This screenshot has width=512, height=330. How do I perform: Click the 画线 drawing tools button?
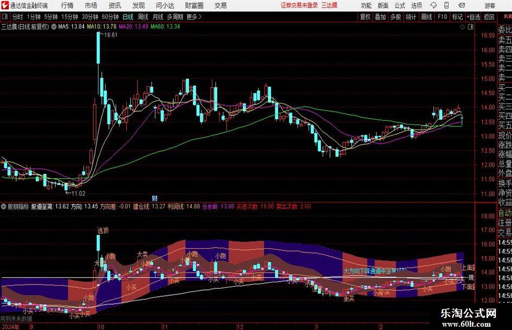[426, 17]
